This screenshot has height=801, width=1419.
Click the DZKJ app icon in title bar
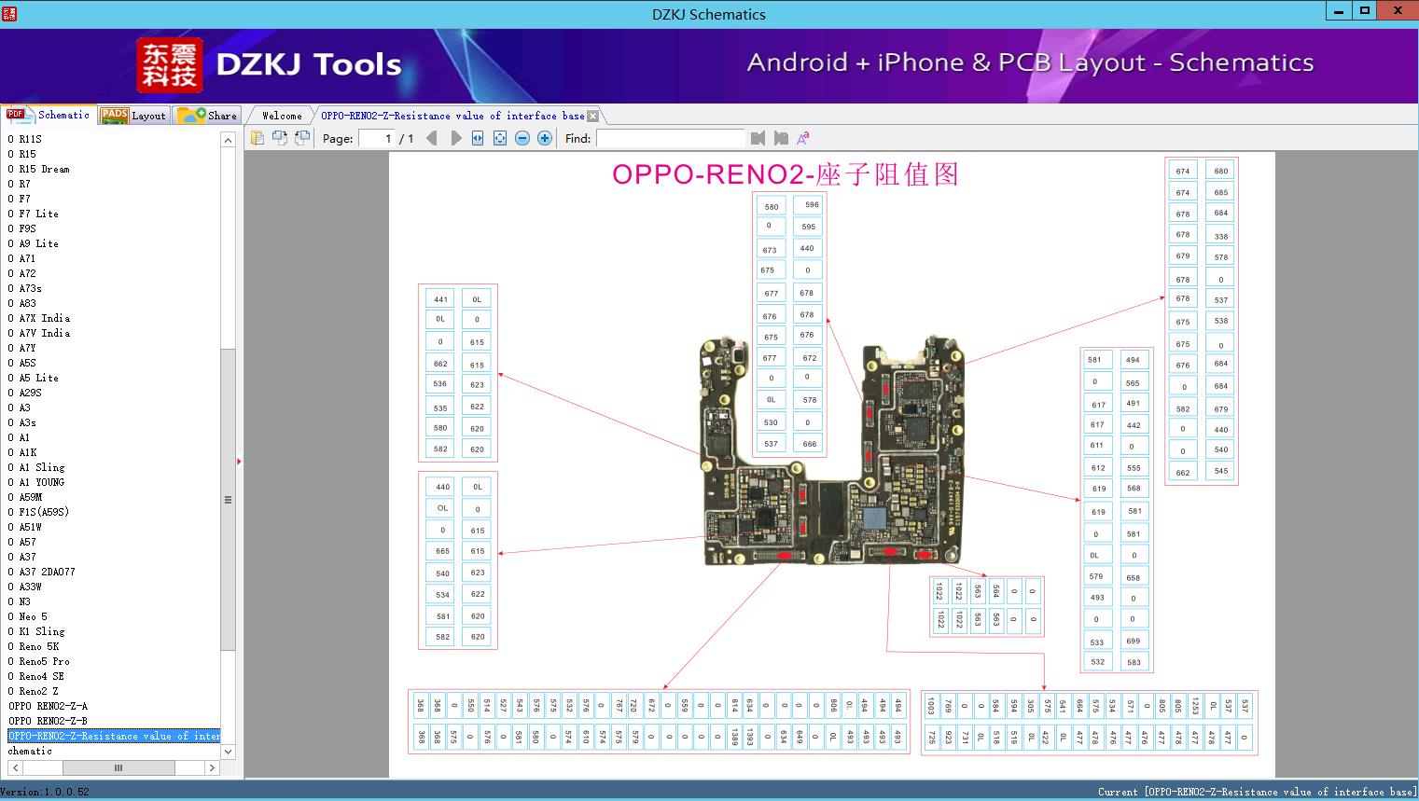pos(9,13)
